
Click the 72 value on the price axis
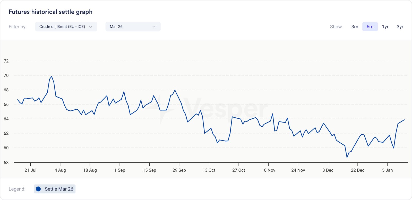[x=6, y=61]
